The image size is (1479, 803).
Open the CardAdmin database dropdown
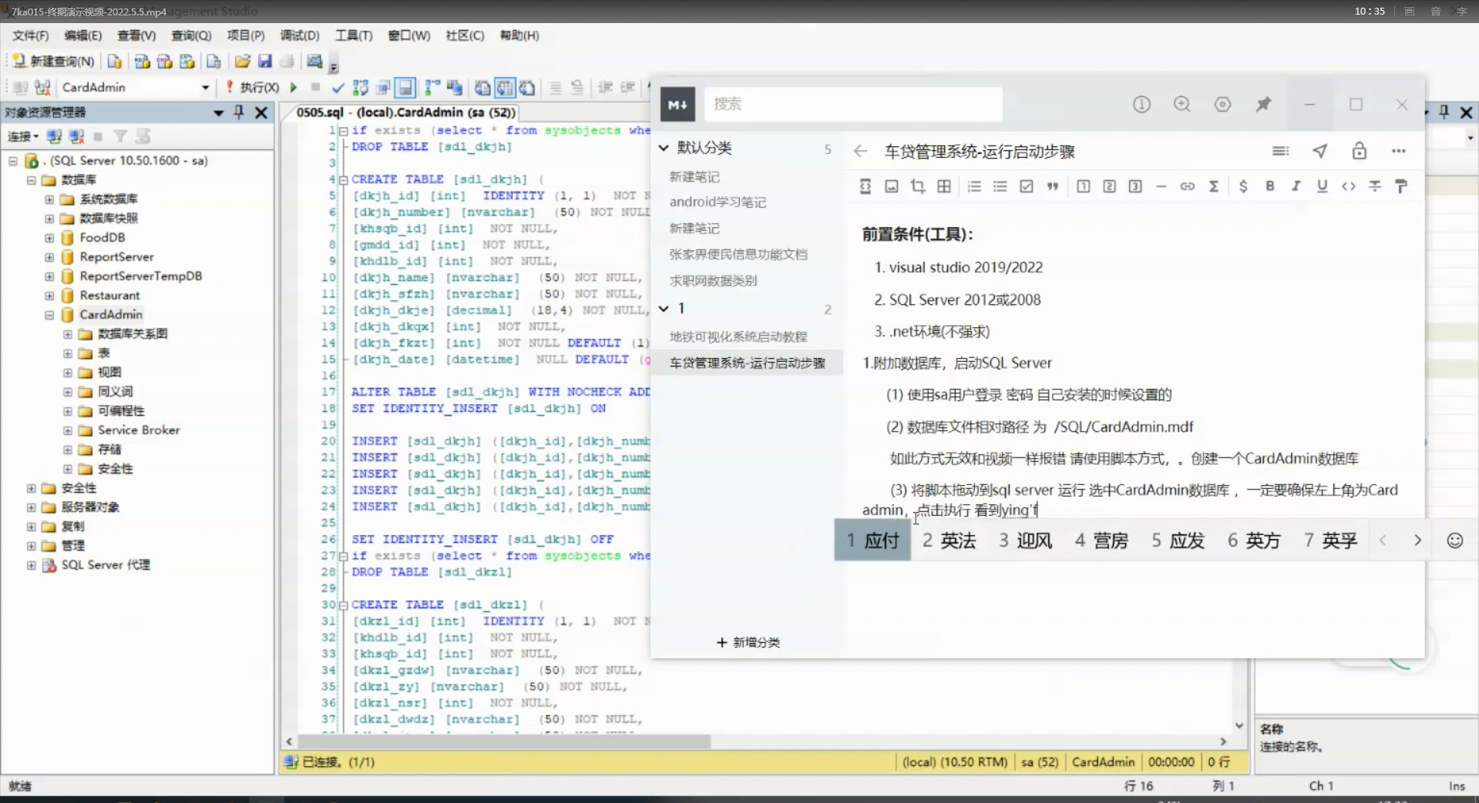tap(205, 88)
